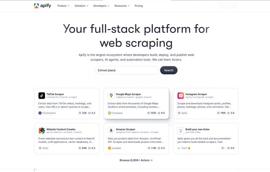Screen dimensions: 270x172
Task: Expand the Resources dropdown menu
Action: (x=122, y=6)
